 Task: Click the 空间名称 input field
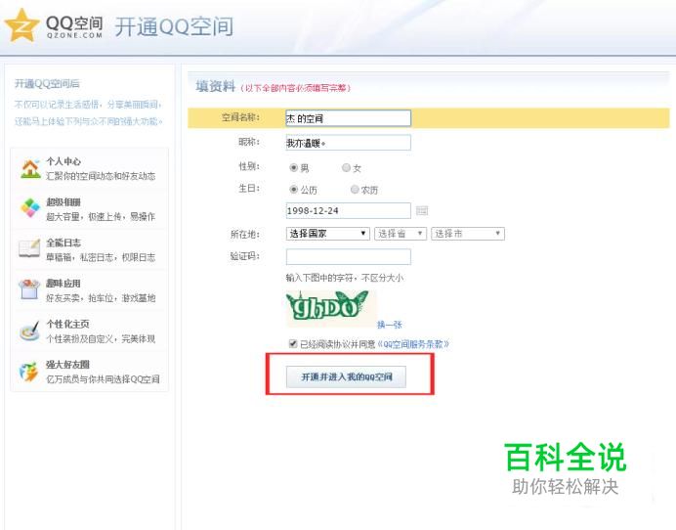click(x=349, y=118)
